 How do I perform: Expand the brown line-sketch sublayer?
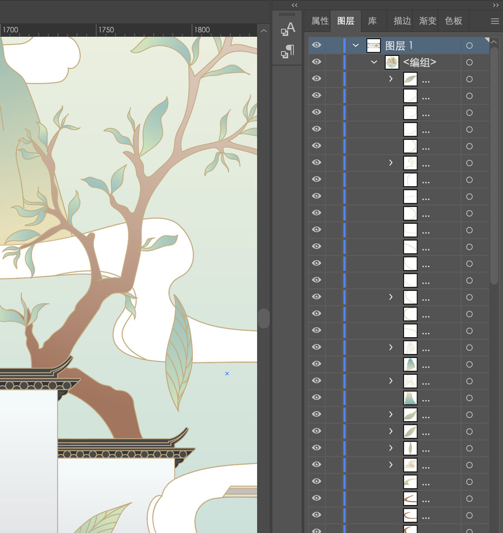point(391,465)
